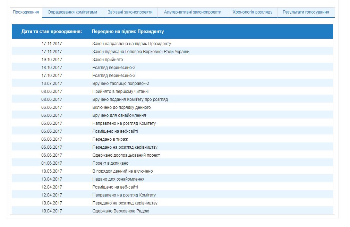Open the Проходження tab

(x=26, y=12)
